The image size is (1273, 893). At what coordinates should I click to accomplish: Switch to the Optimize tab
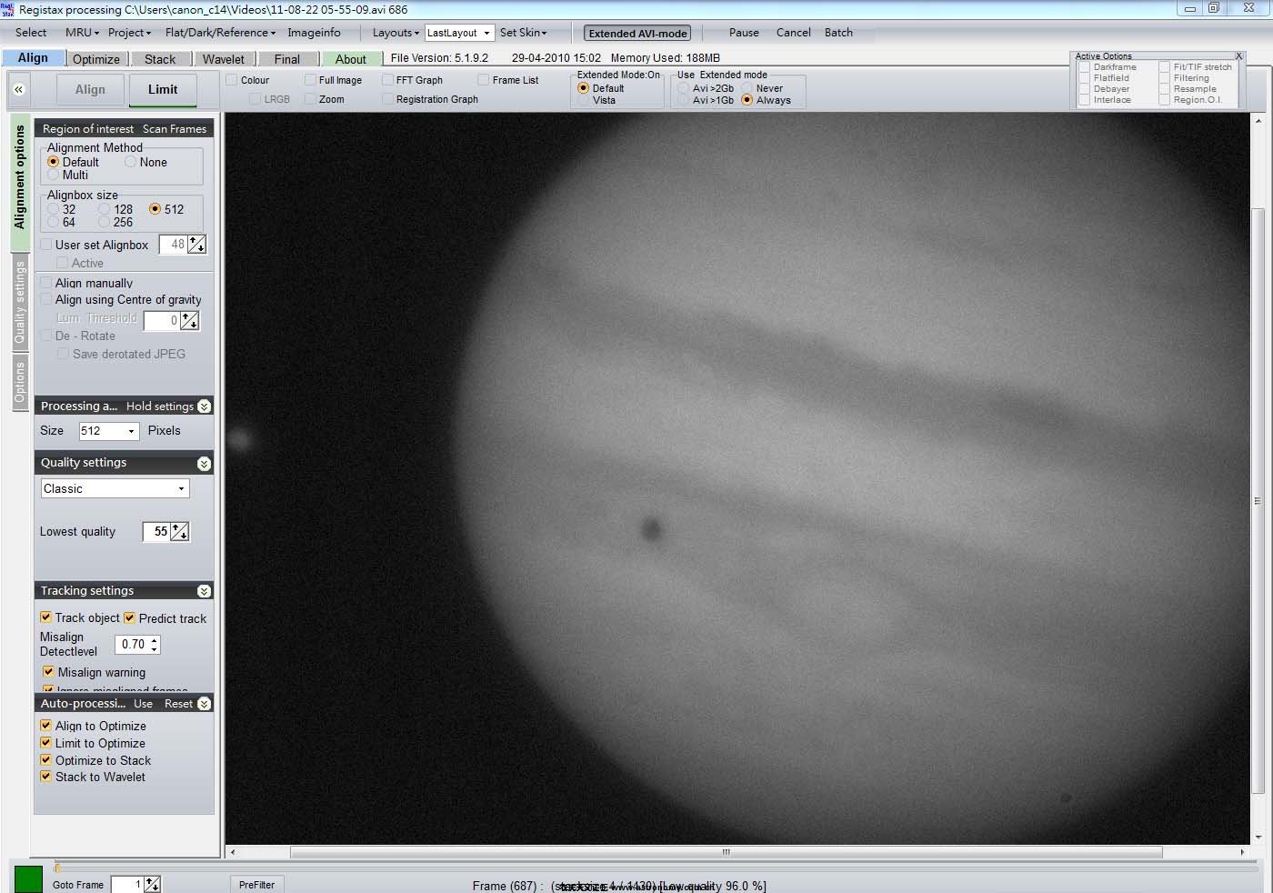(95, 59)
